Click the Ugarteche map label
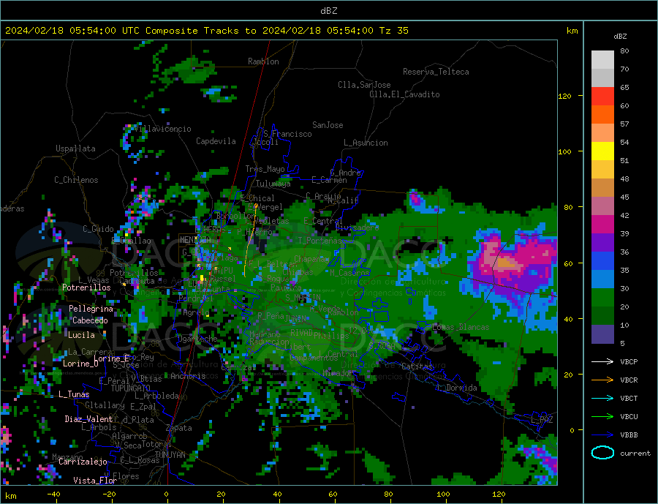 point(197,339)
